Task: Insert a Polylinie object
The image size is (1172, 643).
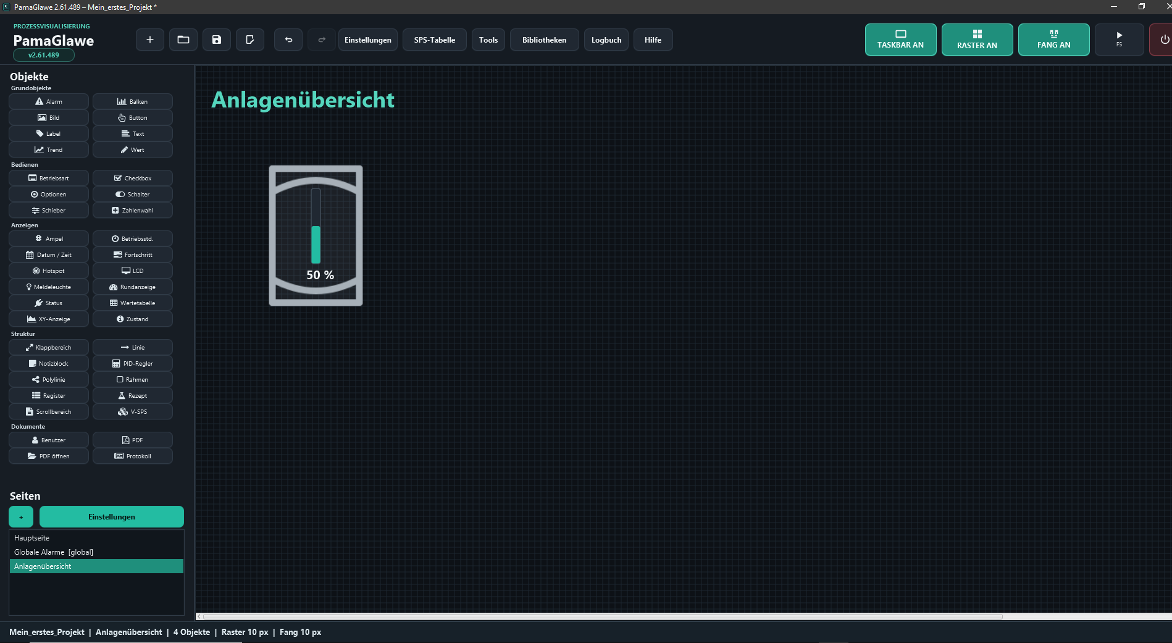Action: (49, 379)
